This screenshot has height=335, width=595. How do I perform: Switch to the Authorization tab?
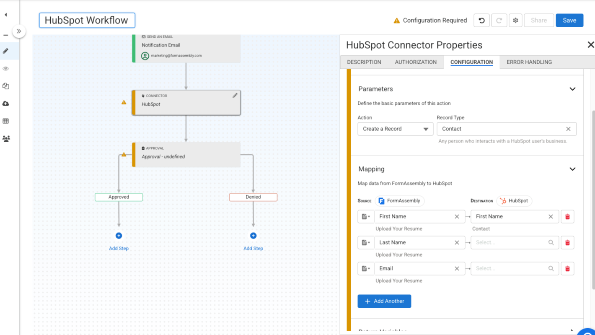click(x=415, y=62)
